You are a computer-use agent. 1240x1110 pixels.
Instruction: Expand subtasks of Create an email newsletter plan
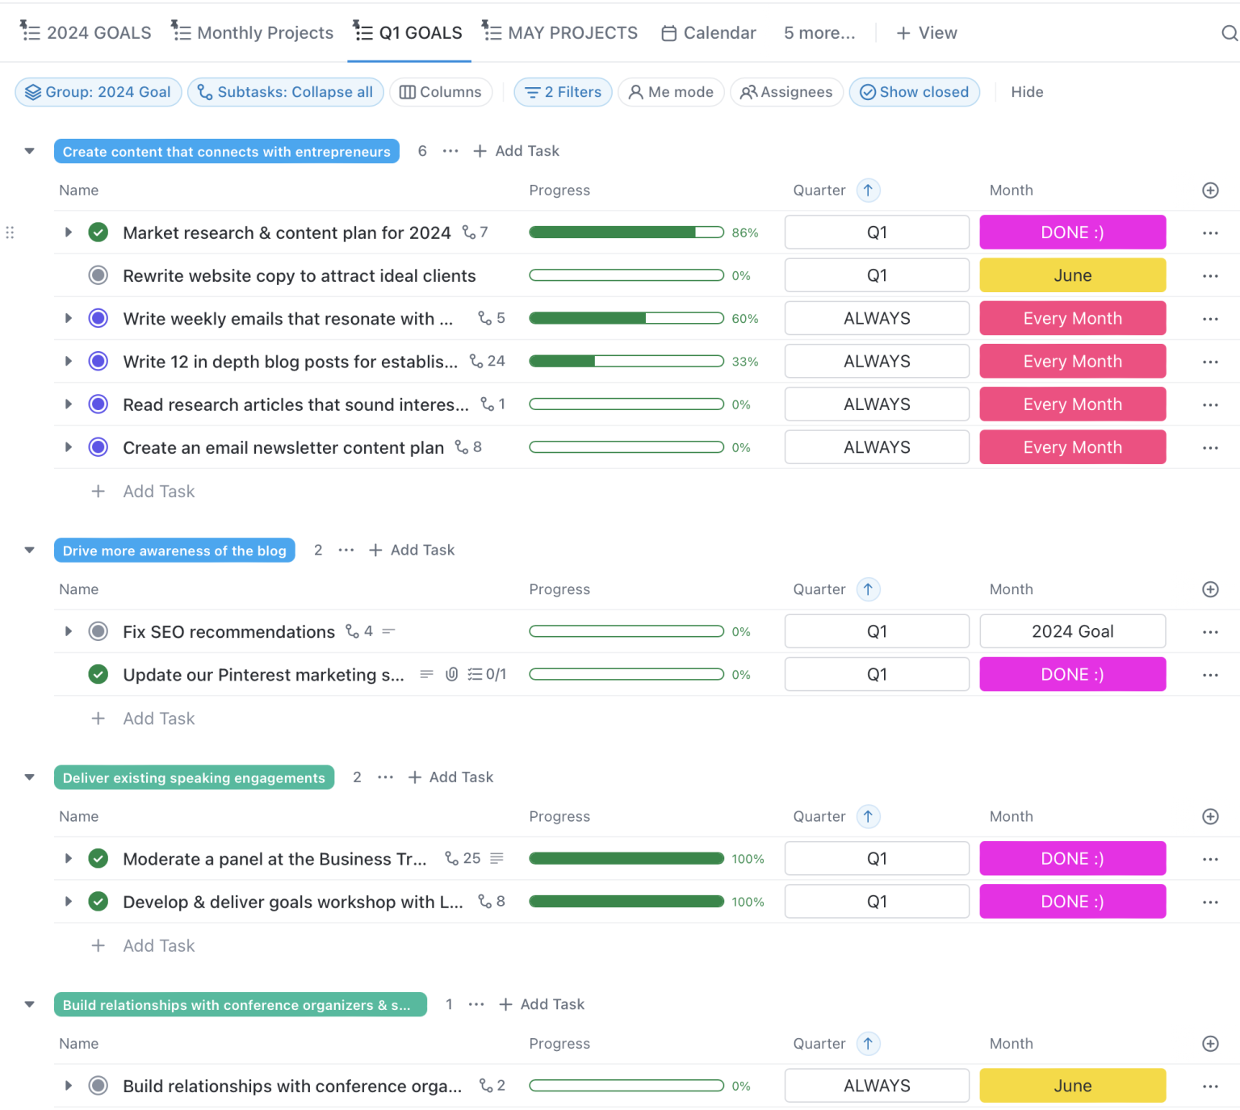[x=69, y=447]
